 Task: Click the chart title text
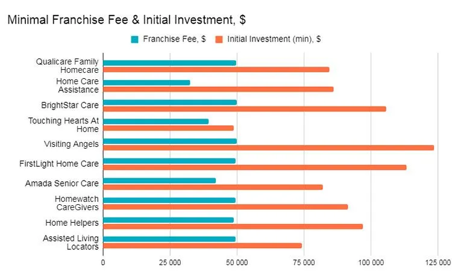[x=126, y=19]
